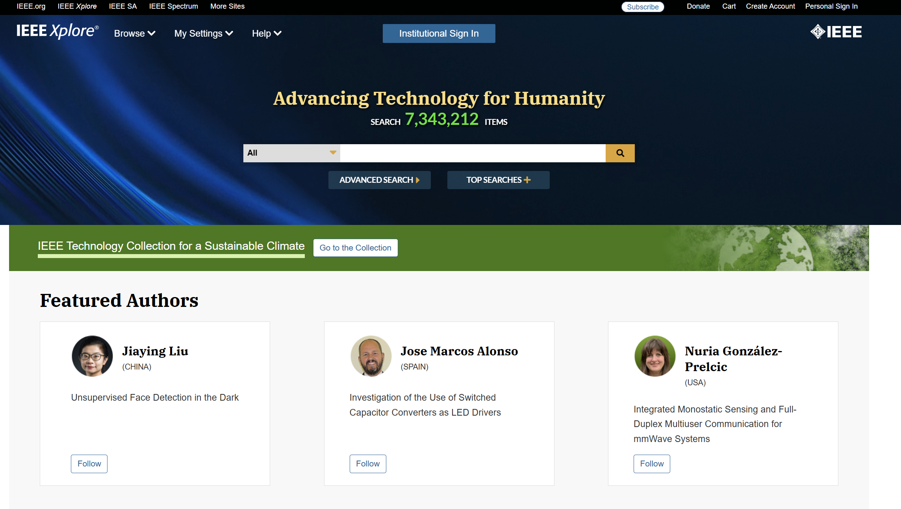
Task: Follow author Jiaying Liu
Action: [x=89, y=464]
